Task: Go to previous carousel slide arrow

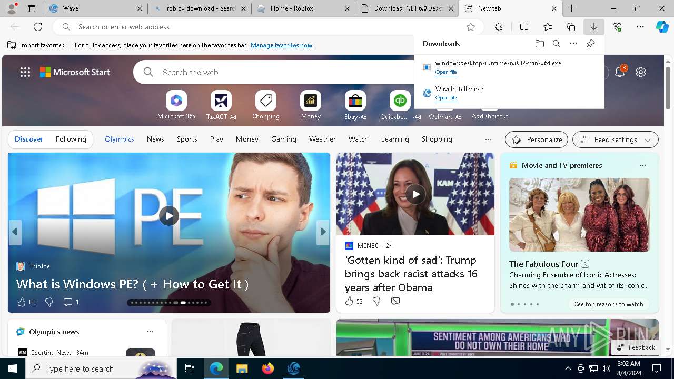Action: pos(15,232)
